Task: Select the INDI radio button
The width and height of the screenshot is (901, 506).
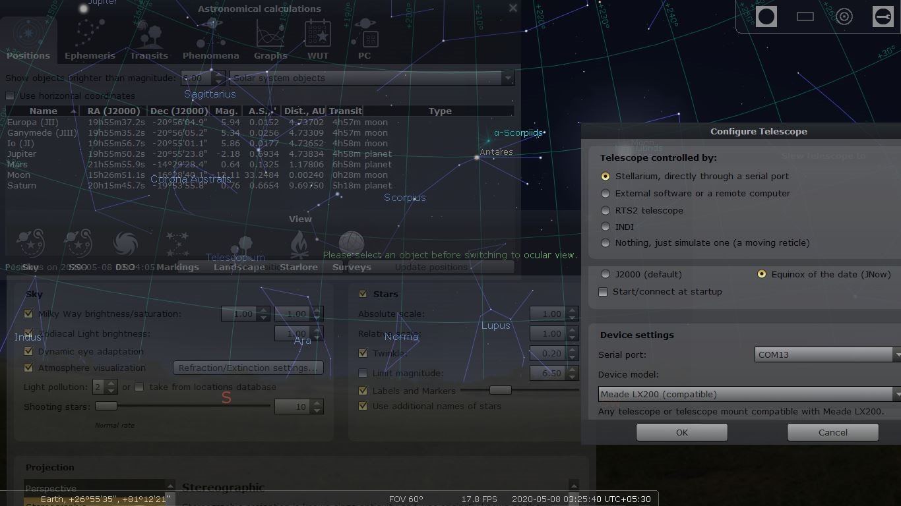Action: coord(606,227)
